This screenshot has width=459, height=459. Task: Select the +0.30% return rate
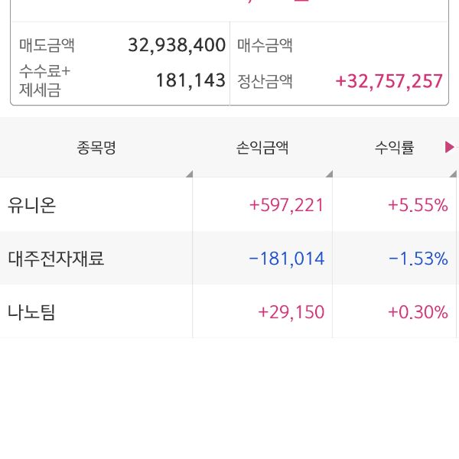418,312
